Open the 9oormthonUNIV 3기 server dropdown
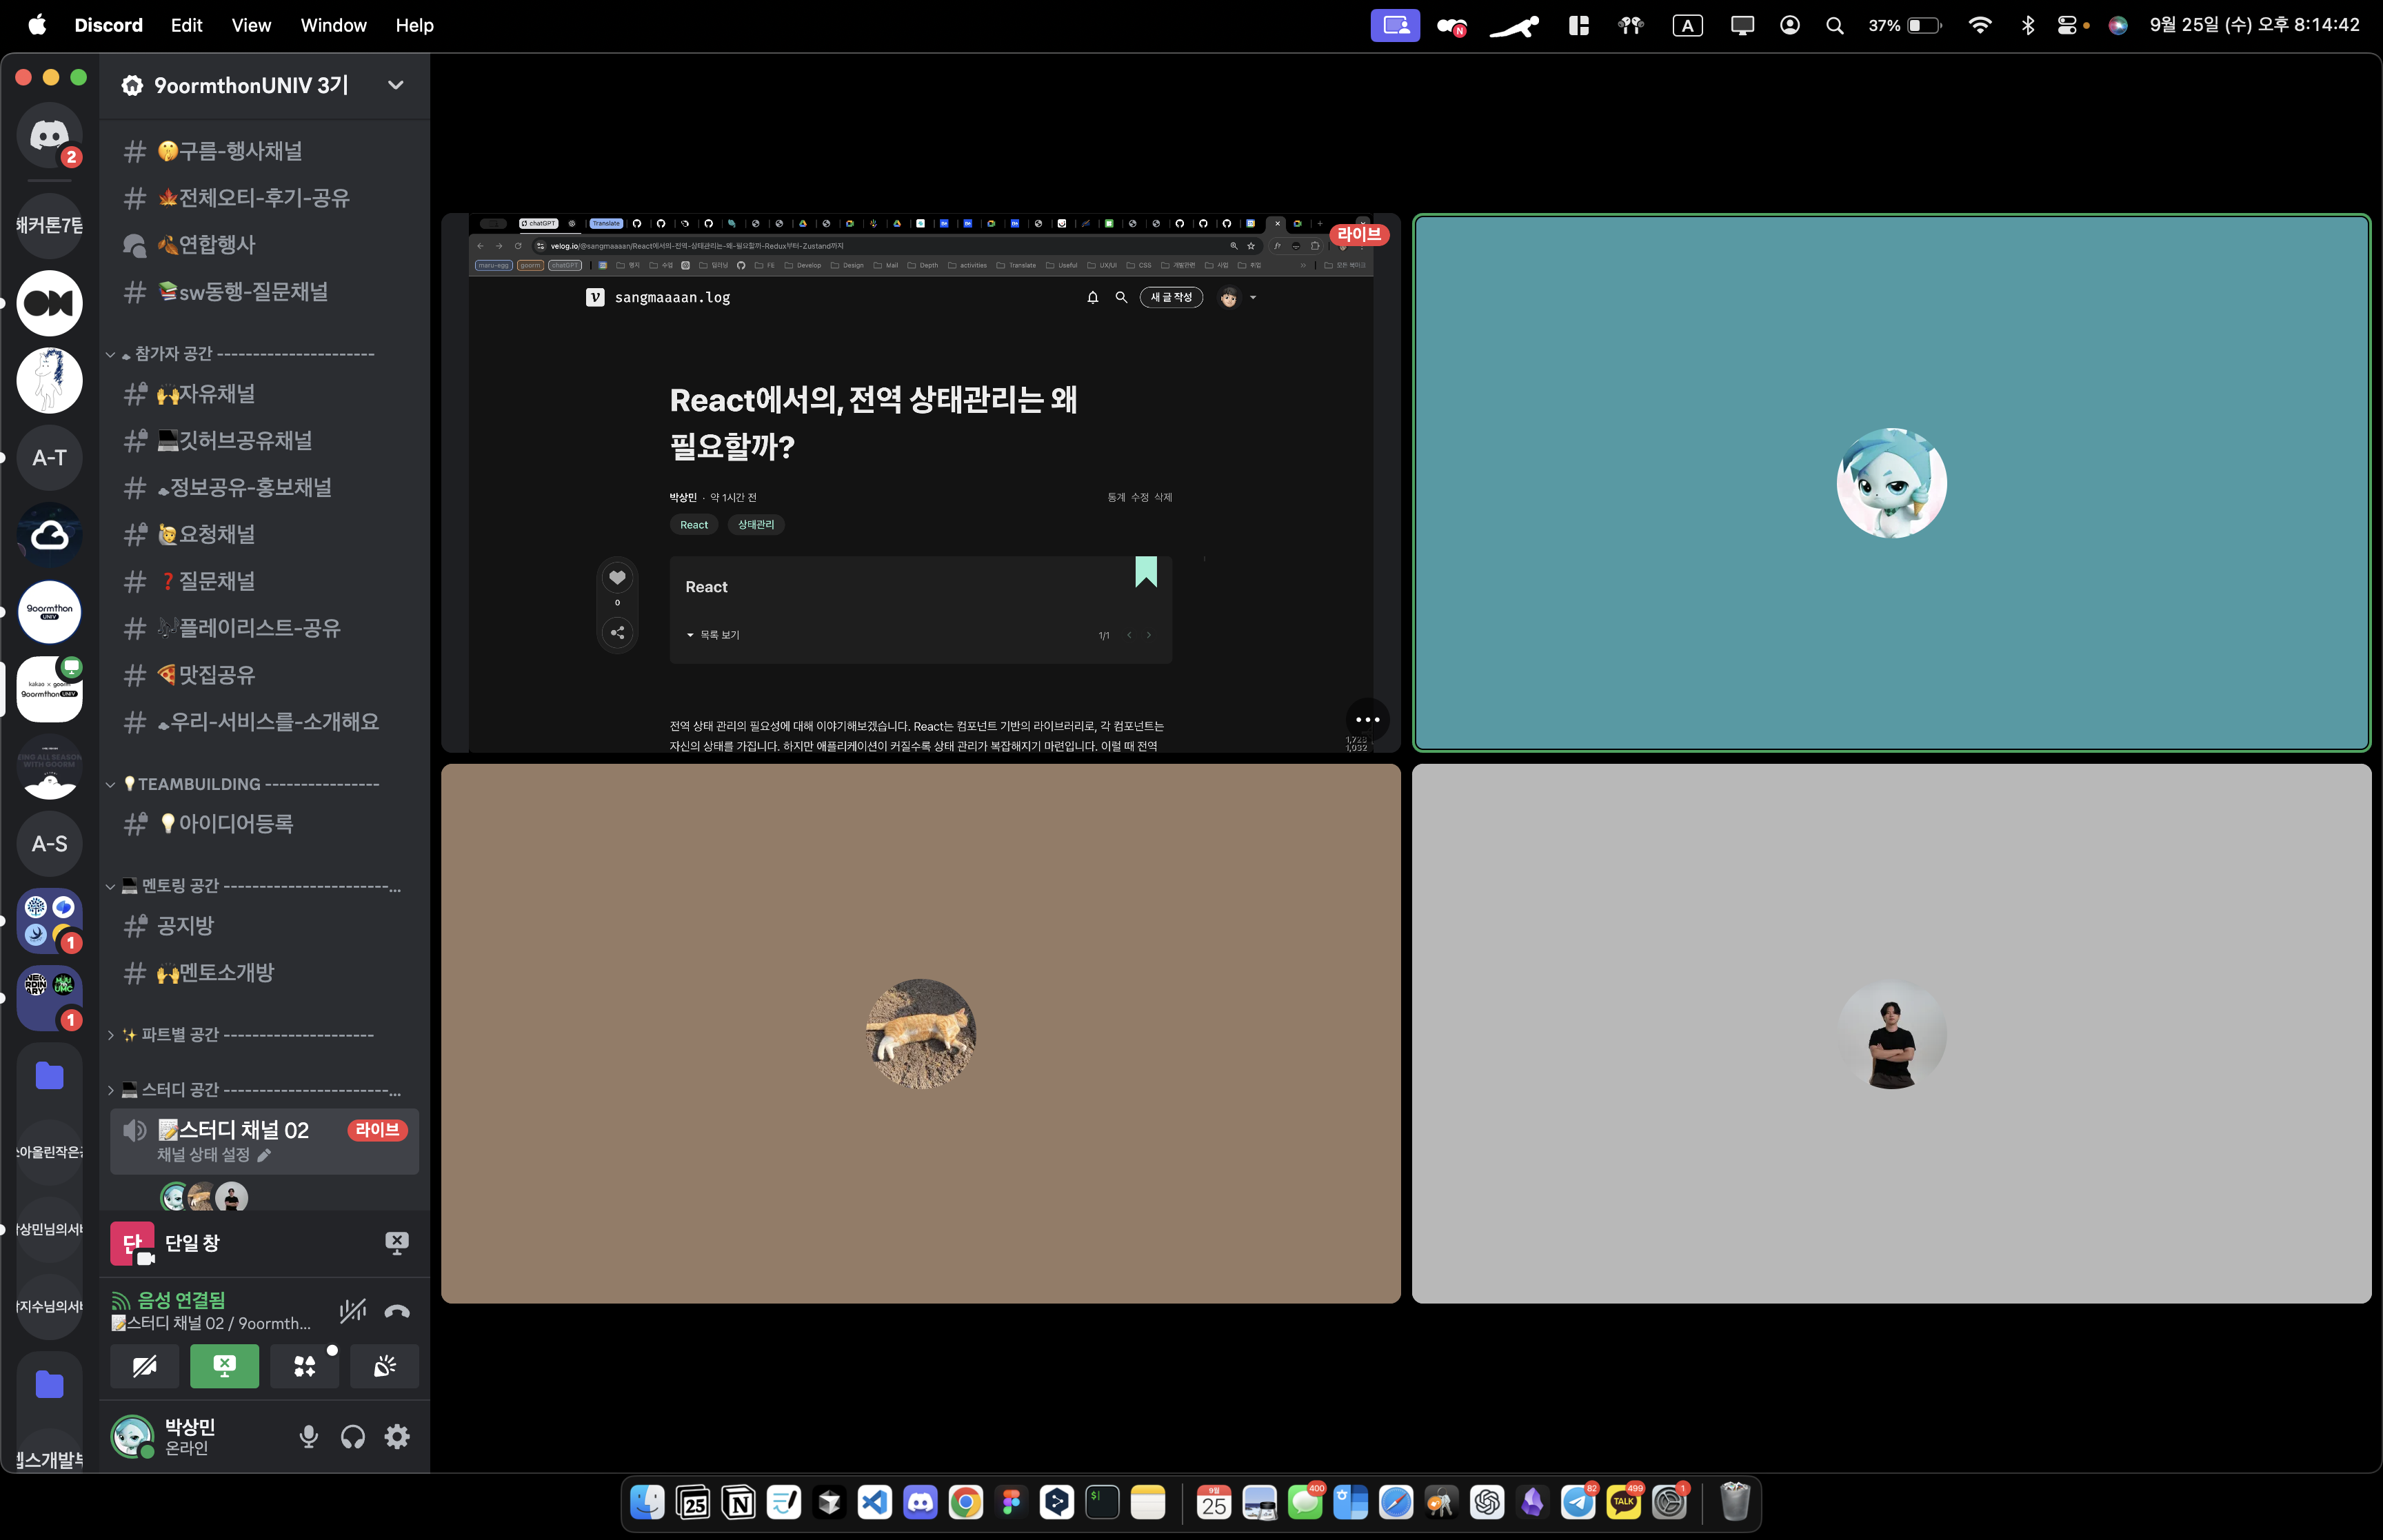The height and width of the screenshot is (1540, 2383). (x=395, y=86)
